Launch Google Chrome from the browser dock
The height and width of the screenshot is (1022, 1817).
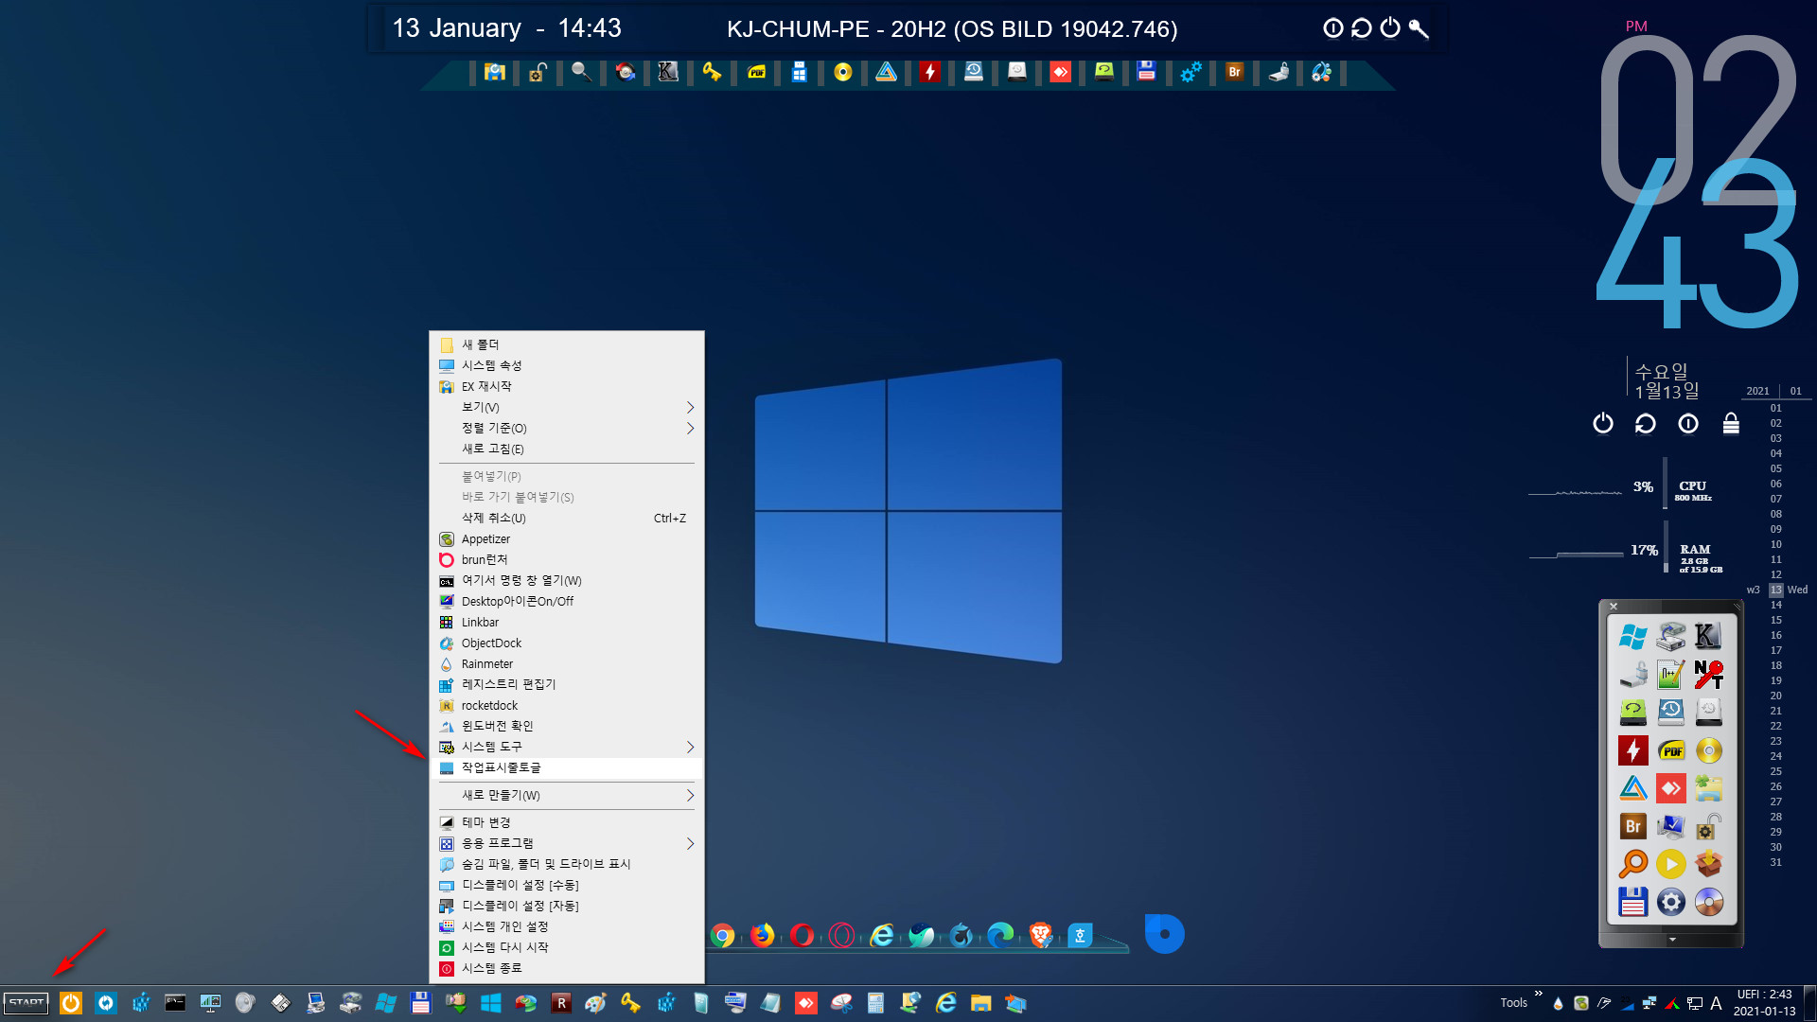(x=722, y=936)
